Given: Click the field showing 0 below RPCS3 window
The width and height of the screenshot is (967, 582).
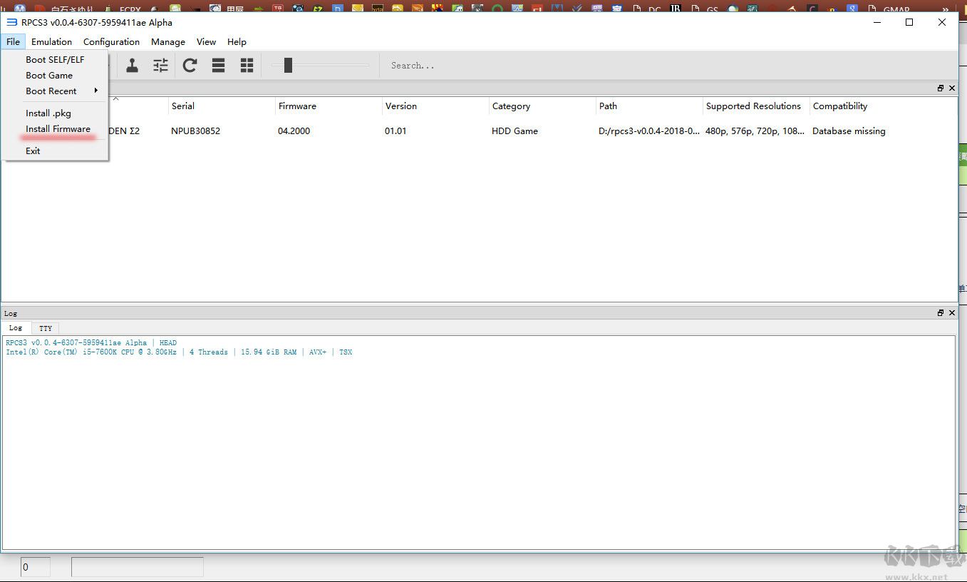Looking at the screenshot, I should coord(35,567).
